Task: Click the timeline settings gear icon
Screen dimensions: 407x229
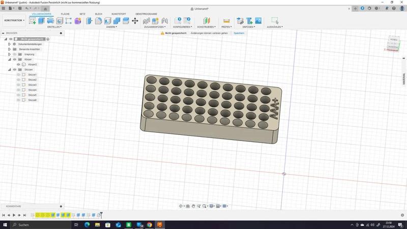Action: tap(402, 215)
